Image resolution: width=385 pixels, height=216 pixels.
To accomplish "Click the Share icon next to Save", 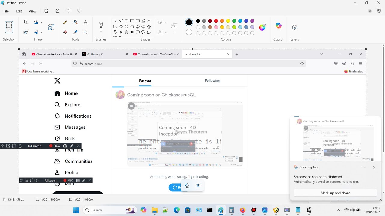I will [x=57, y=11].
